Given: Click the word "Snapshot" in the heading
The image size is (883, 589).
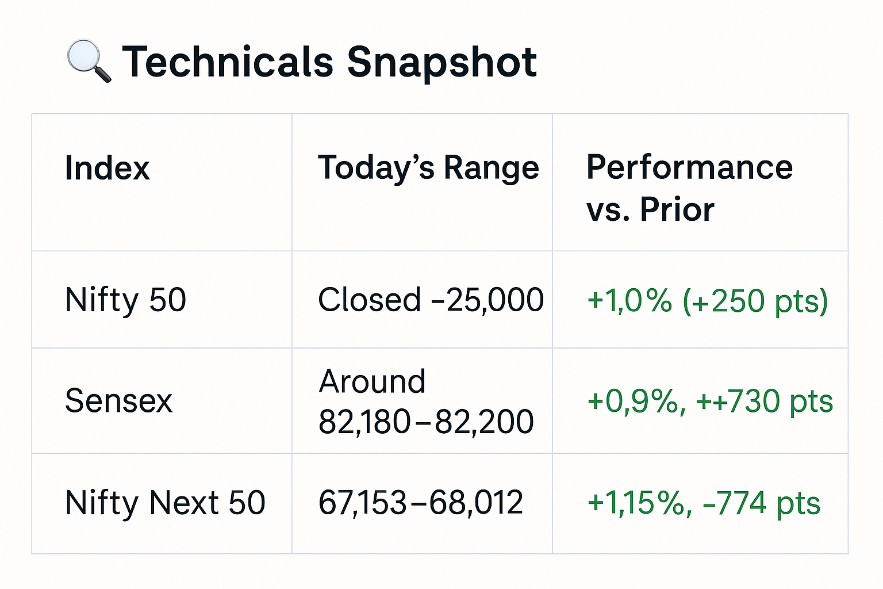Looking at the screenshot, I should (x=441, y=62).
